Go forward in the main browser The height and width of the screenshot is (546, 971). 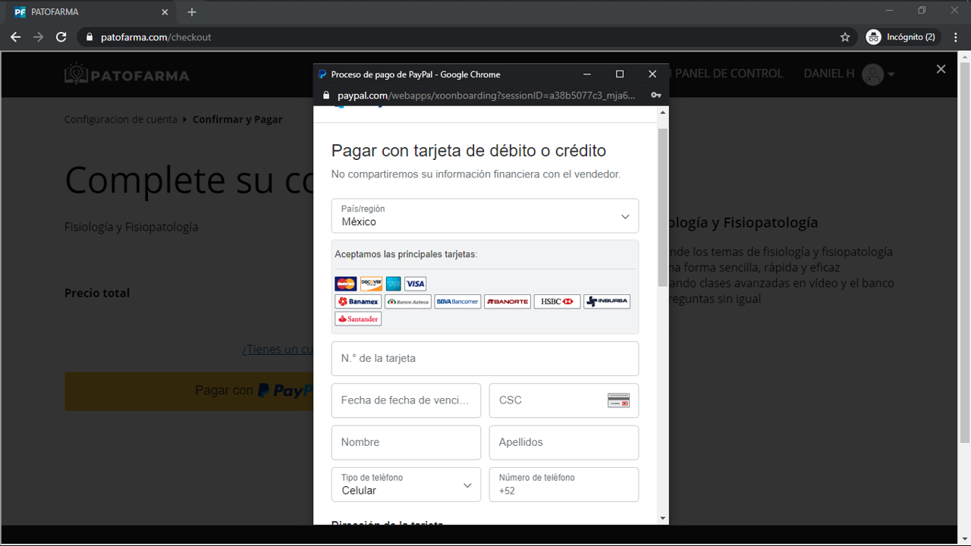(38, 36)
